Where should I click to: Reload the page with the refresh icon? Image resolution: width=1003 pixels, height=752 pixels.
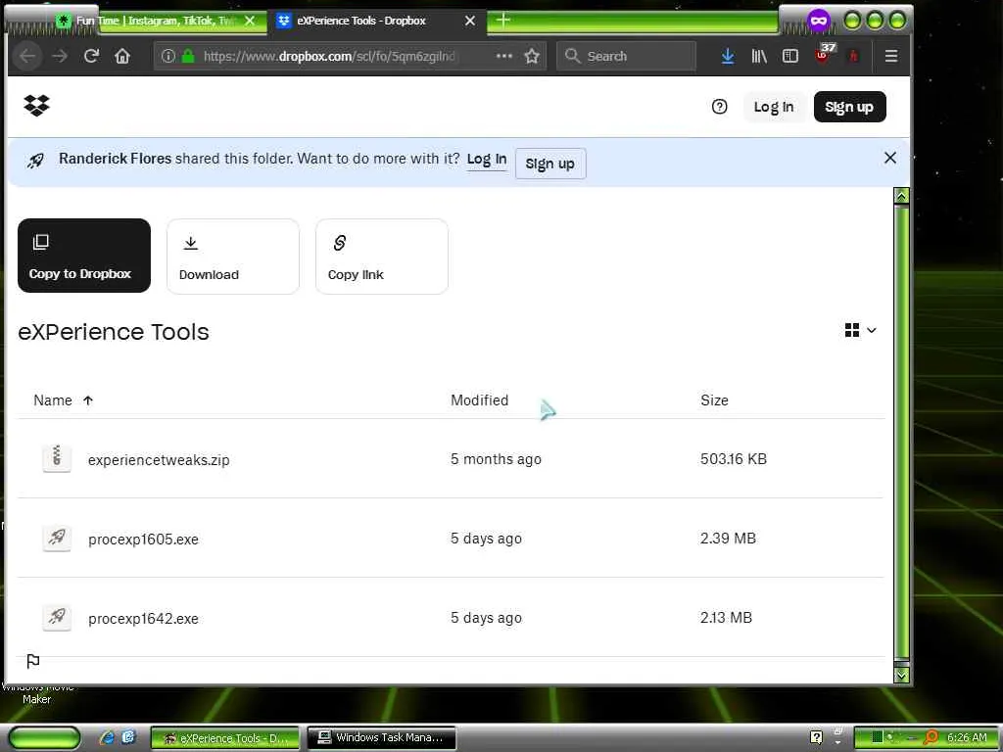point(91,56)
